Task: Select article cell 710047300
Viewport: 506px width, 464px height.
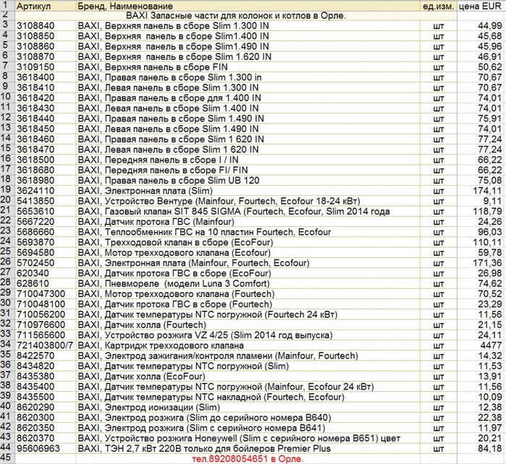Action: [46, 294]
